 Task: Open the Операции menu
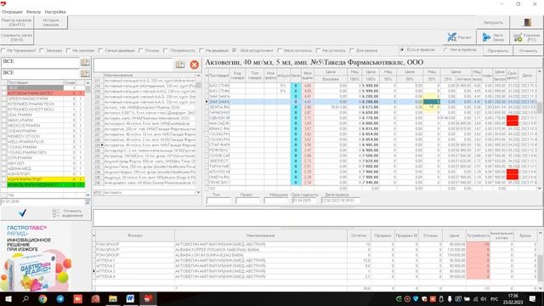click(x=12, y=12)
